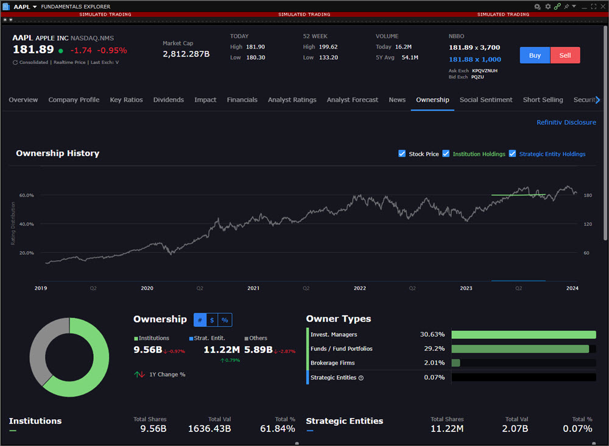The height and width of the screenshot is (446, 609).
Task: Toggle the Stock Price checkbox
Action: point(402,154)
